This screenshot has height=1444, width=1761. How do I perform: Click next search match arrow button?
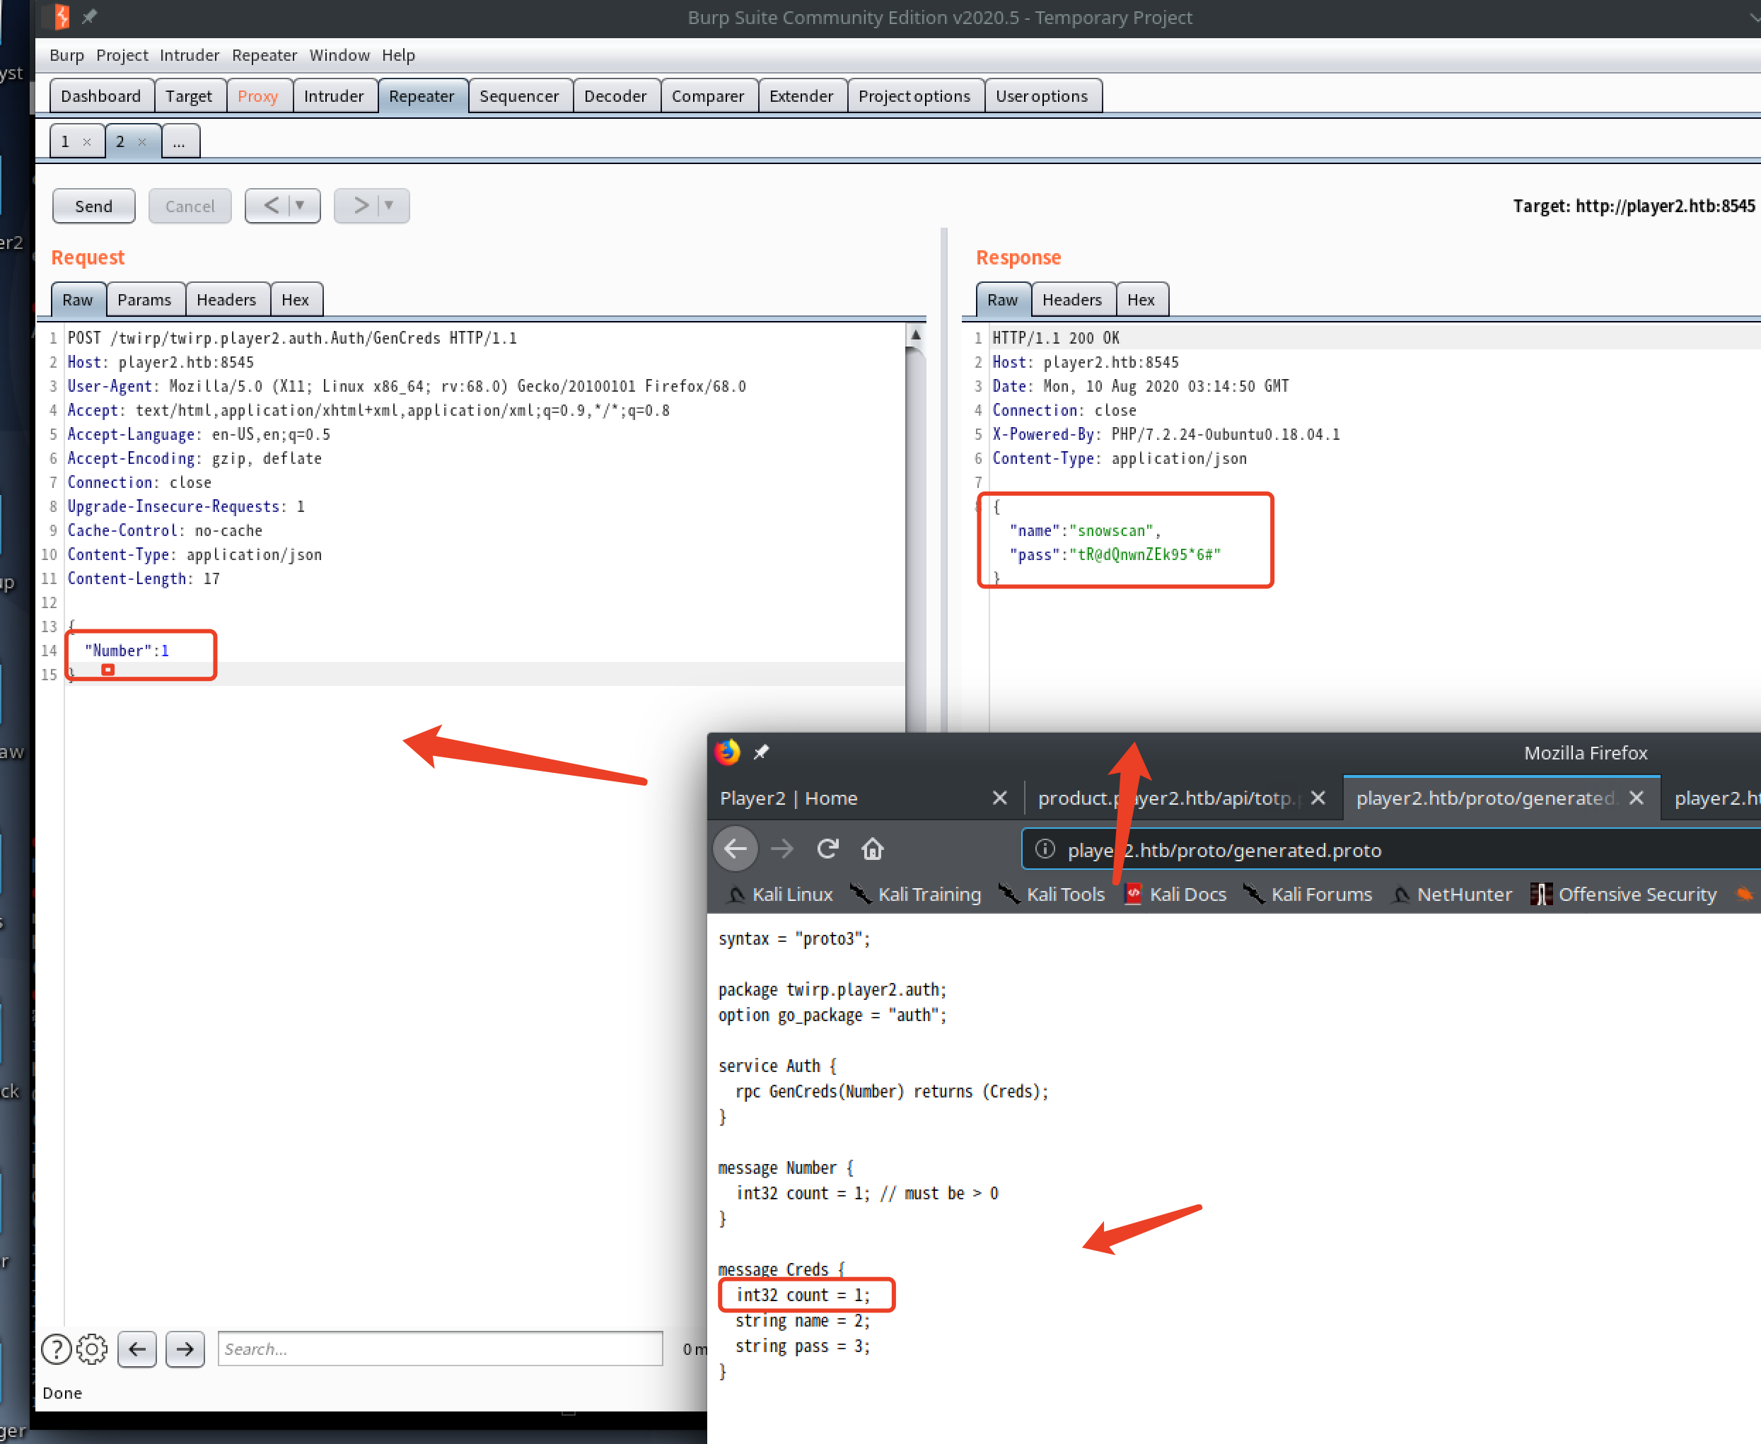click(x=185, y=1349)
